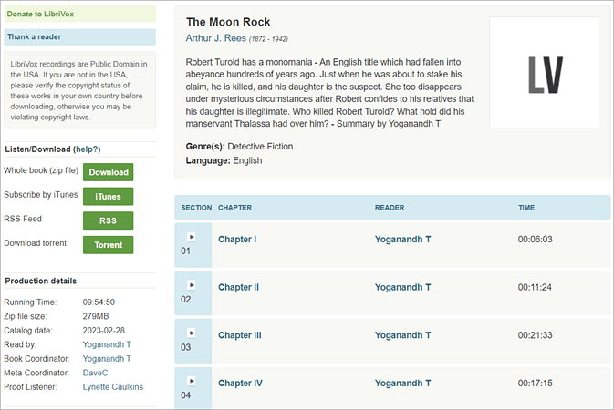
Task: Play Chapter I audio section 01
Action: point(192,235)
